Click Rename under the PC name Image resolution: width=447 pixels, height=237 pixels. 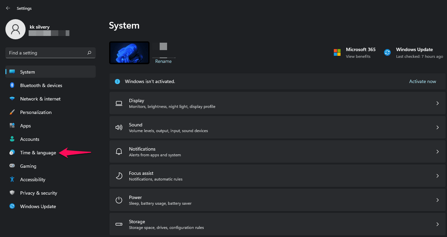point(163,61)
